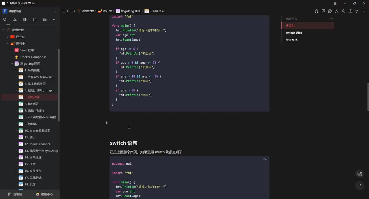
Task: Open page history clock icon
Action: (350, 11)
